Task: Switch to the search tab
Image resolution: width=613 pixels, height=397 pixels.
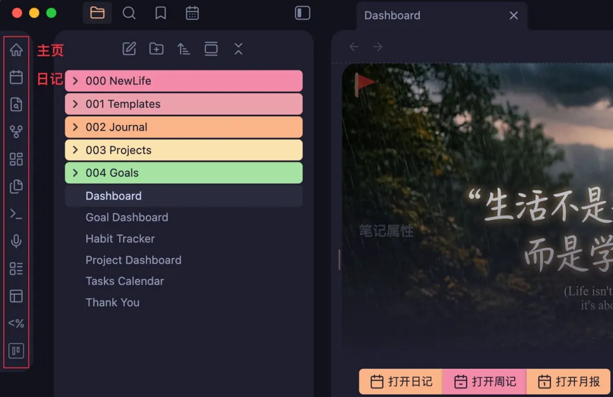Action: pyautogui.click(x=129, y=13)
